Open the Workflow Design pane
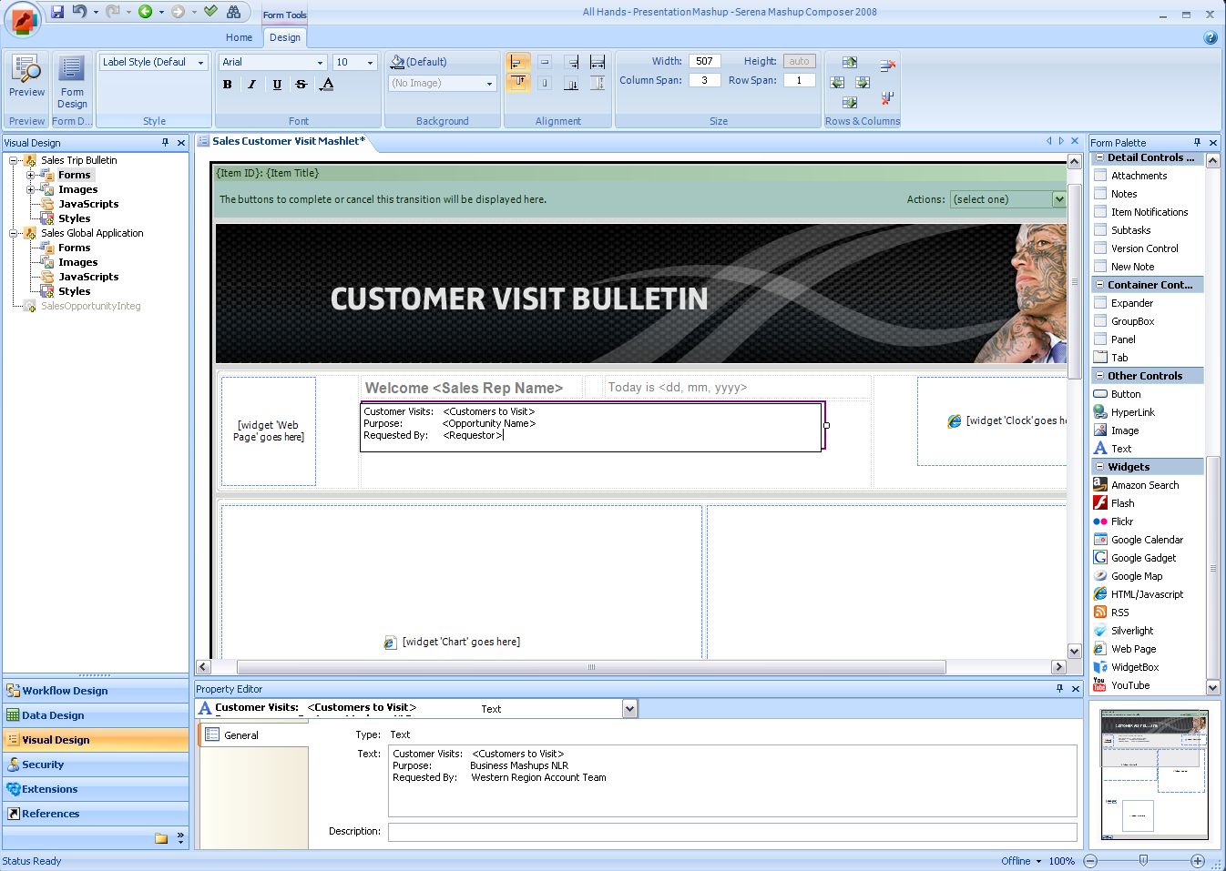This screenshot has width=1226, height=871. [65, 691]
